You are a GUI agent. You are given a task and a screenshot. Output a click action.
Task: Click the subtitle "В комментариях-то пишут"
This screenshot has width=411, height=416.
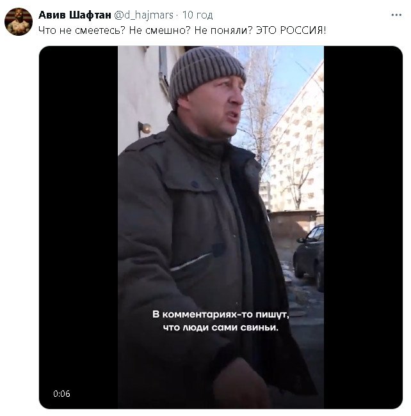[x=220, y=314]
